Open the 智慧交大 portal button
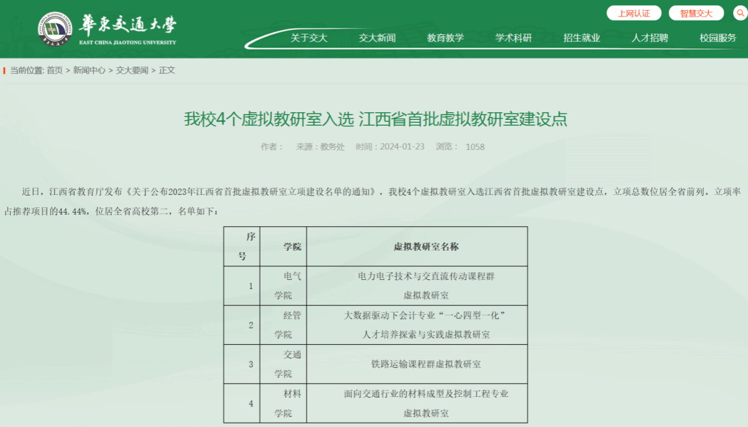The width and height of the screenshot is (748, 427). (x=696, y=13)
